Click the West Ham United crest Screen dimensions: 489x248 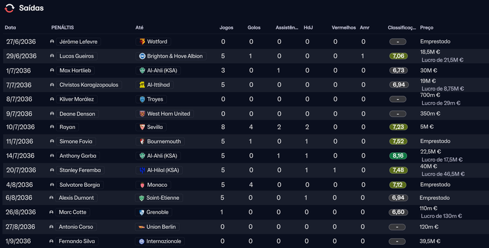click(142, 114)
